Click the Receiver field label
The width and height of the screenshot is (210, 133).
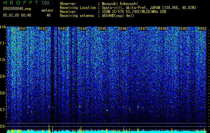(68, 12)
